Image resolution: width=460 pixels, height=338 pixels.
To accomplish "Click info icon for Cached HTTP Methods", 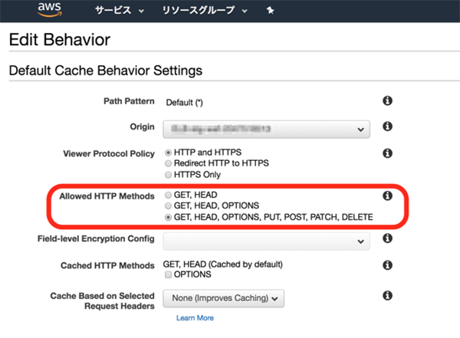I will pyautogui.click(x=387, y=264).
